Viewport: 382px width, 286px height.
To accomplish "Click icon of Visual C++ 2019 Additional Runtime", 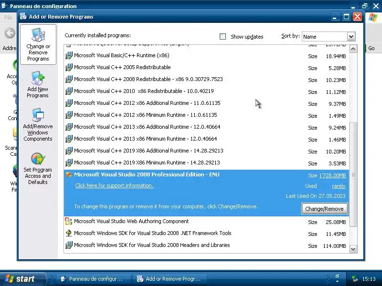I will (x=69, y=151).
